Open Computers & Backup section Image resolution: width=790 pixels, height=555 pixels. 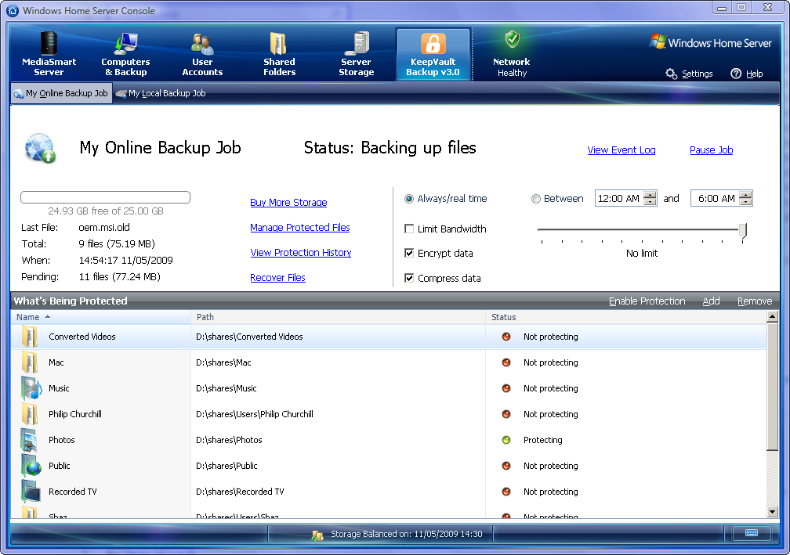pos(125,54)
